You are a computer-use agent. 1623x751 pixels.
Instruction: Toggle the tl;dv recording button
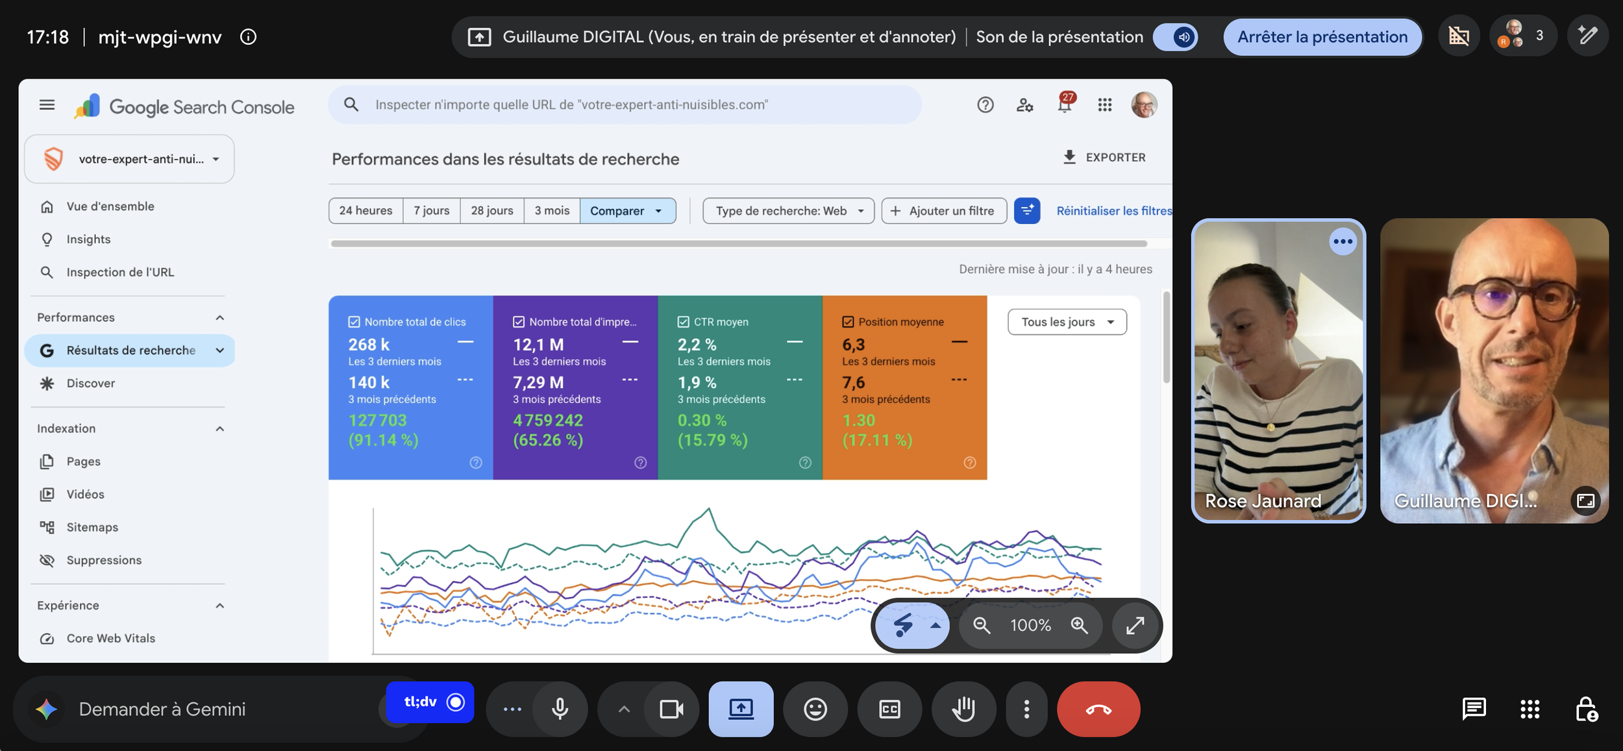click(430, 702)
